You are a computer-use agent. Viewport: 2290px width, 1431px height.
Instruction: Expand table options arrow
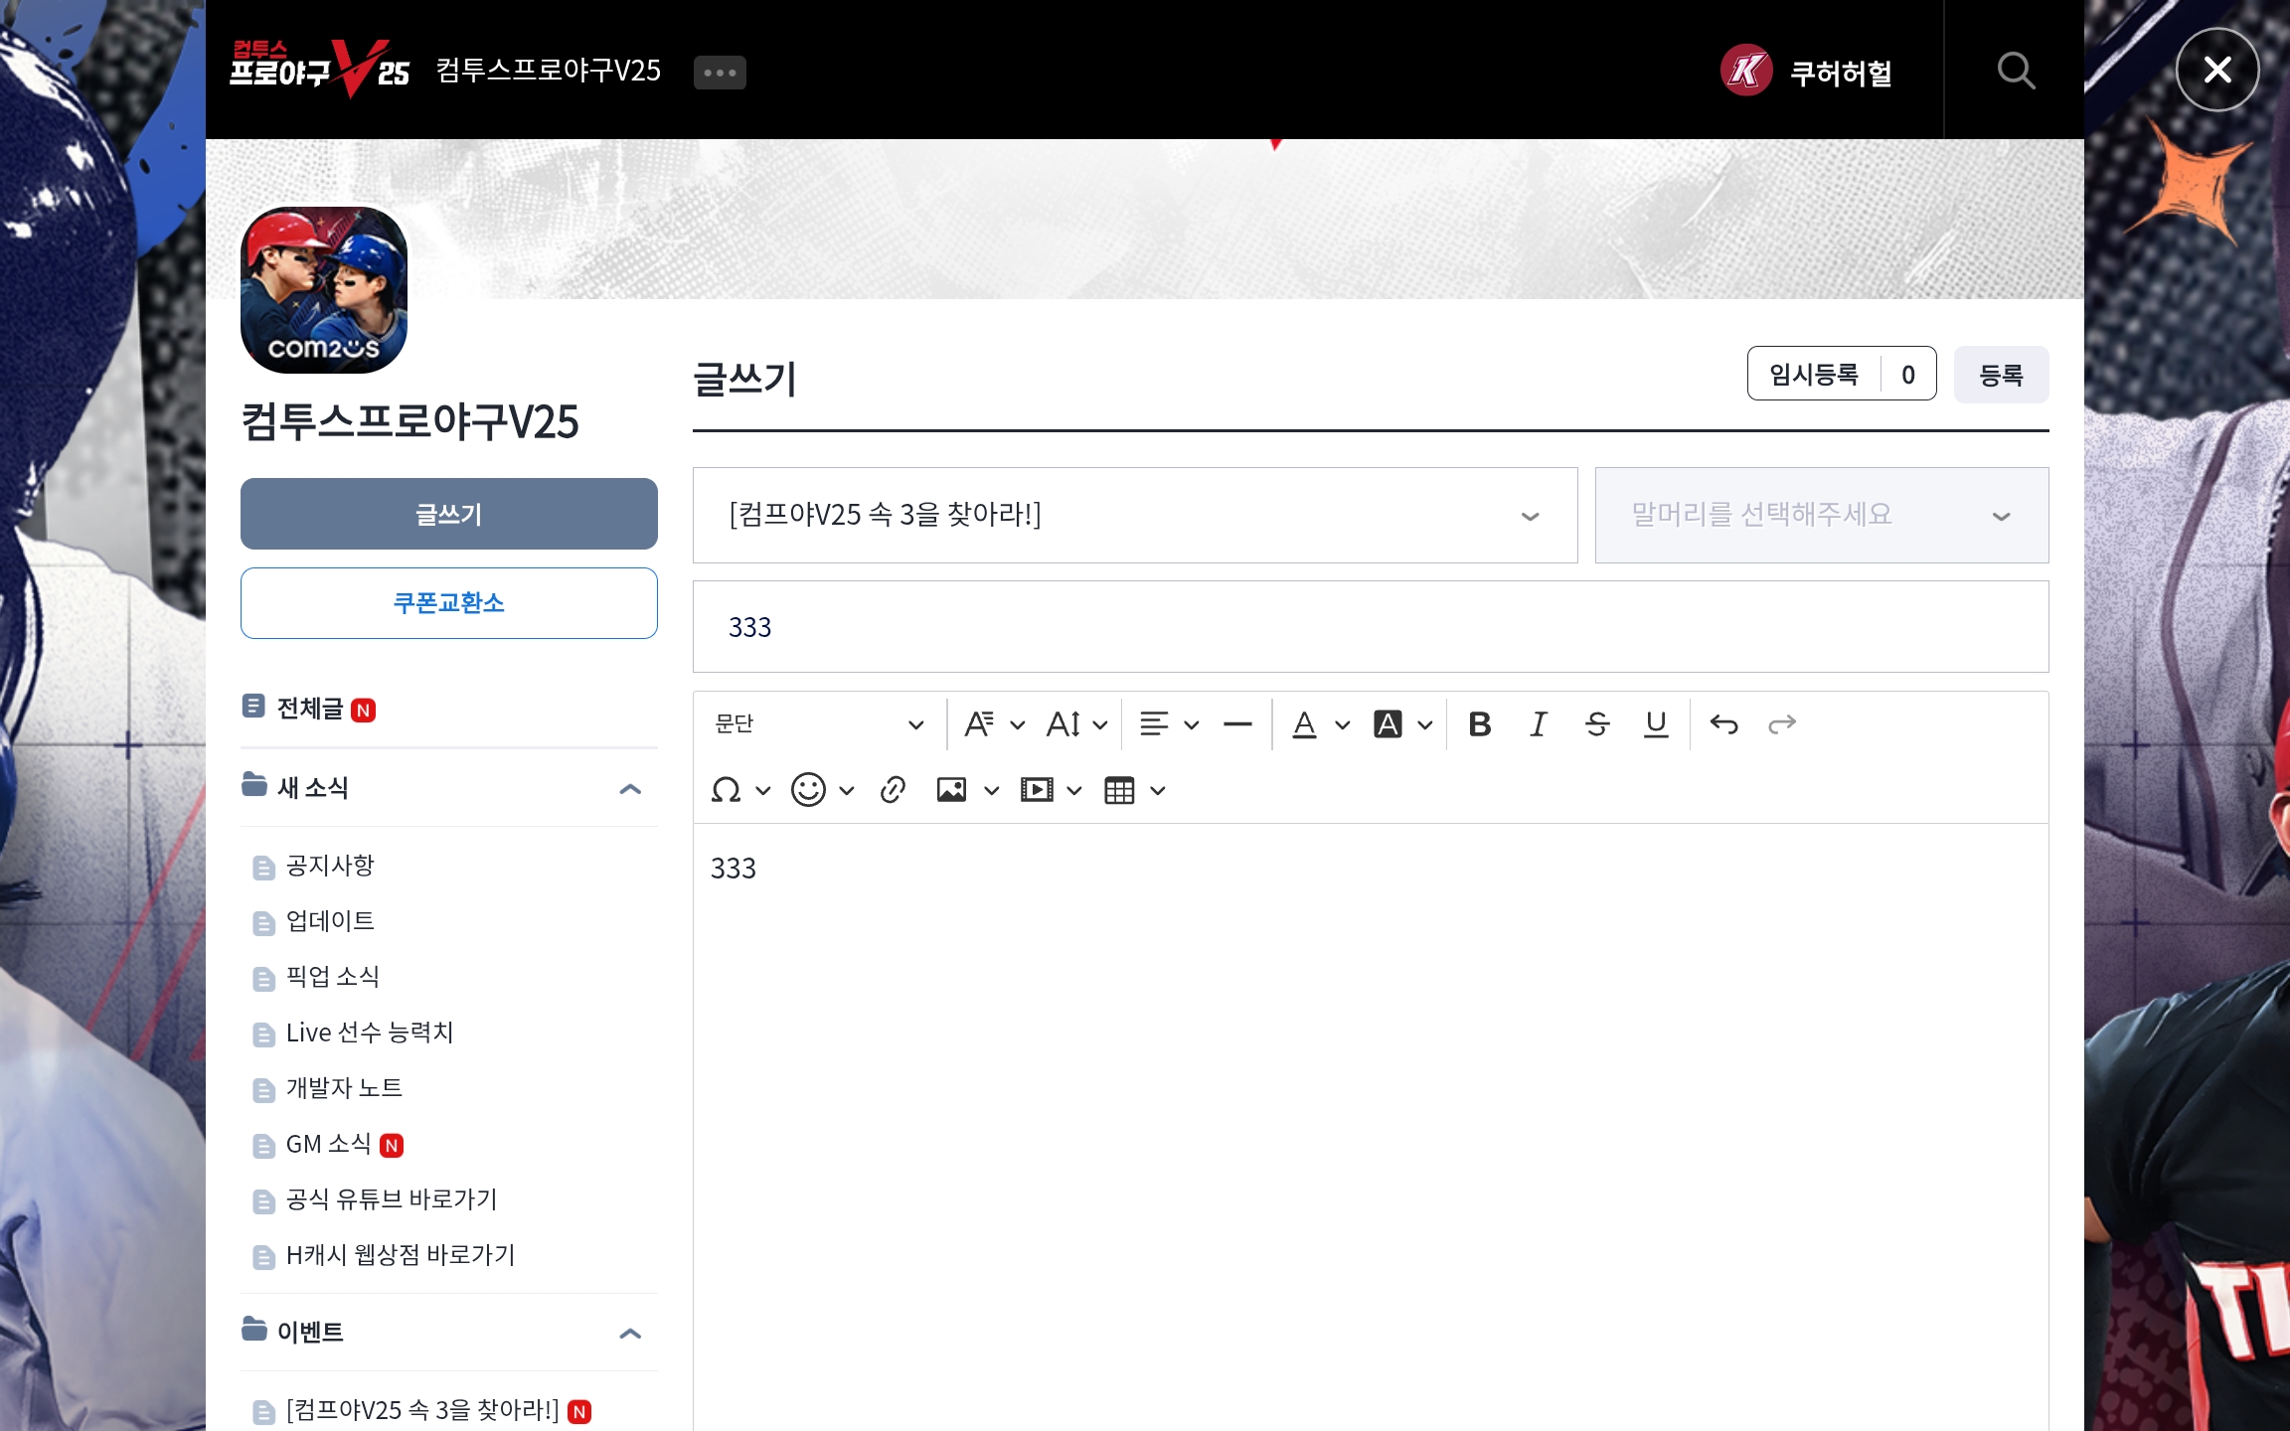click(x=1157, y=791)
